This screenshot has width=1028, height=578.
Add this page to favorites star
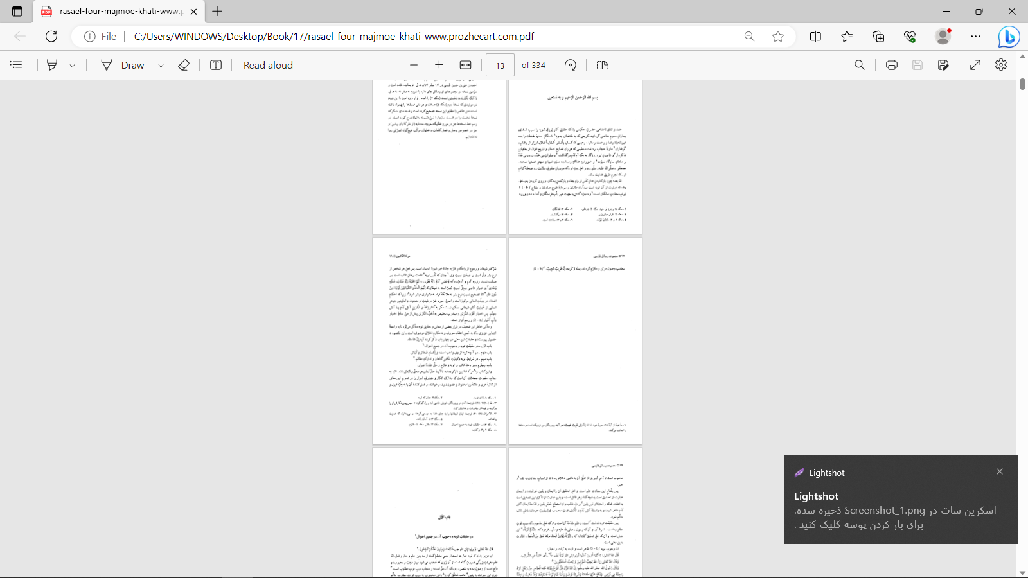778,37
